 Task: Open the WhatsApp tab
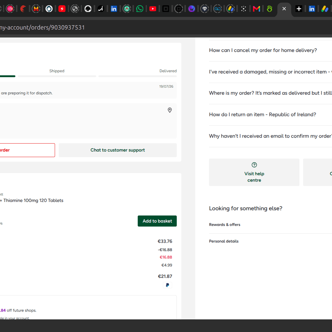(140, 9)
